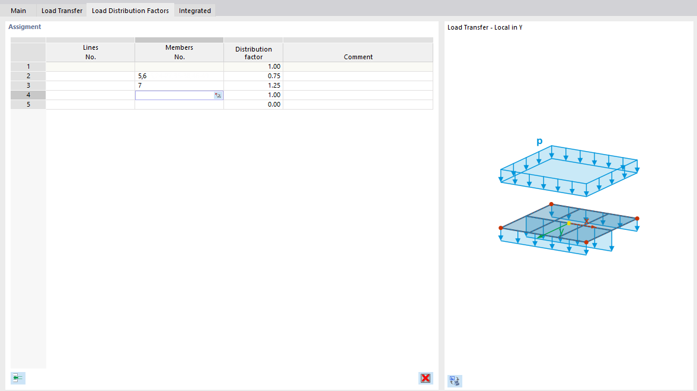Image resolution: width=697 pixels, height=391 pixels.
Task: Click distribution factor 1.00 in row 4
Action: [254, 95]
